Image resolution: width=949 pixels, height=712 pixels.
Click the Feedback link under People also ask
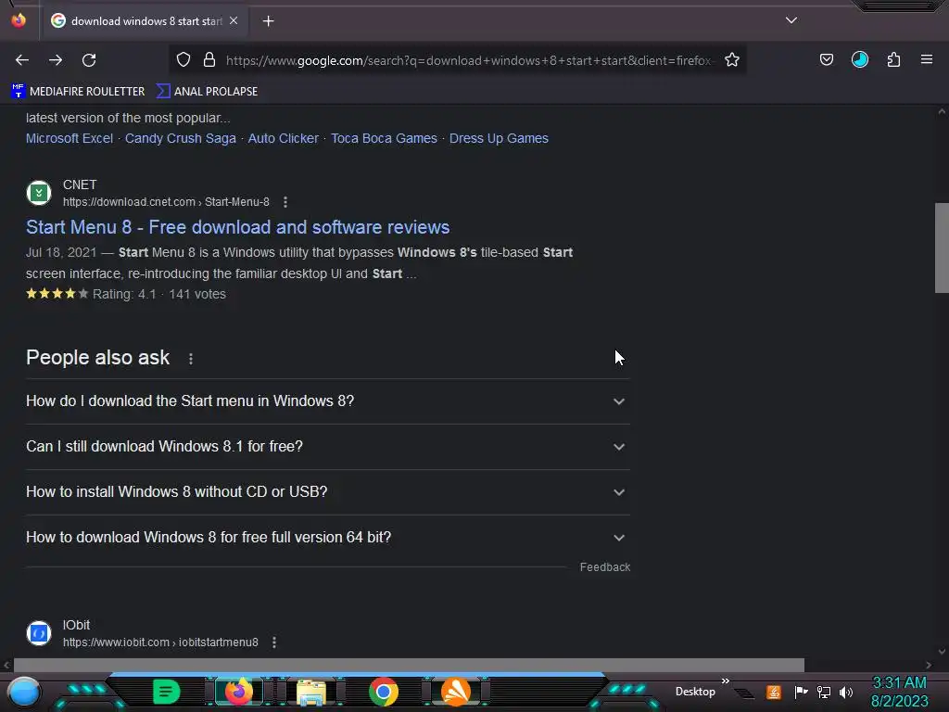pos(604,567)
